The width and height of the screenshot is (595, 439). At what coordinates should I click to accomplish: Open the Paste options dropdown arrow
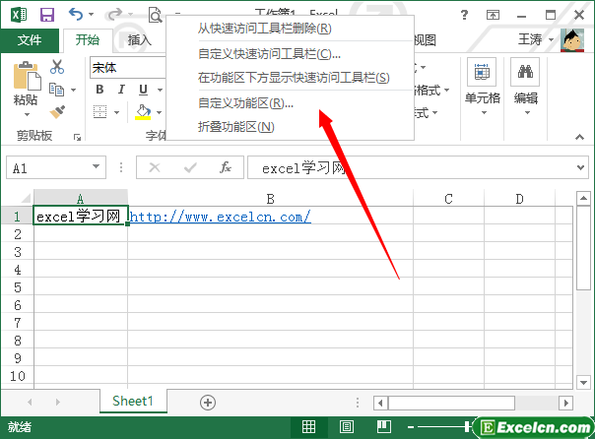click(x=27, y=114)
